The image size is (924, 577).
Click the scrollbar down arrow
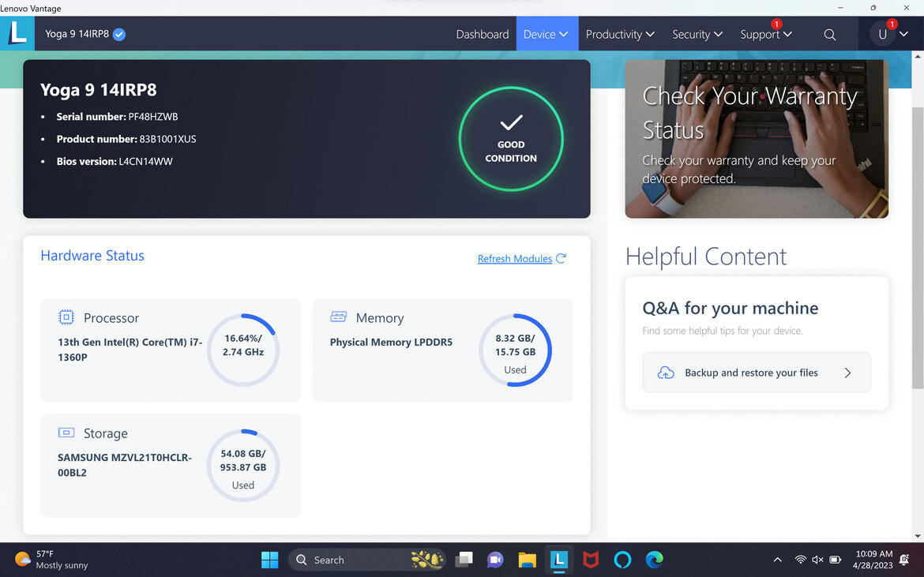click(918, 536)
